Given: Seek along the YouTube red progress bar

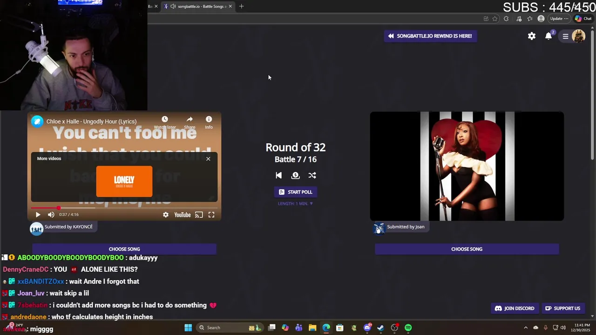Looking at the screenshot, I should 124,208.
